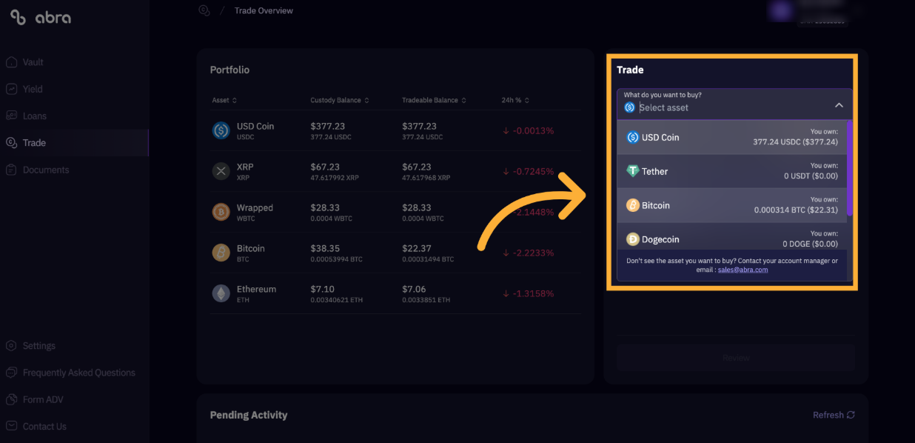Click Bitcoin 24h change -2.2233%
This screenshot has height=443, width=915.
click(x=528, y=253)
